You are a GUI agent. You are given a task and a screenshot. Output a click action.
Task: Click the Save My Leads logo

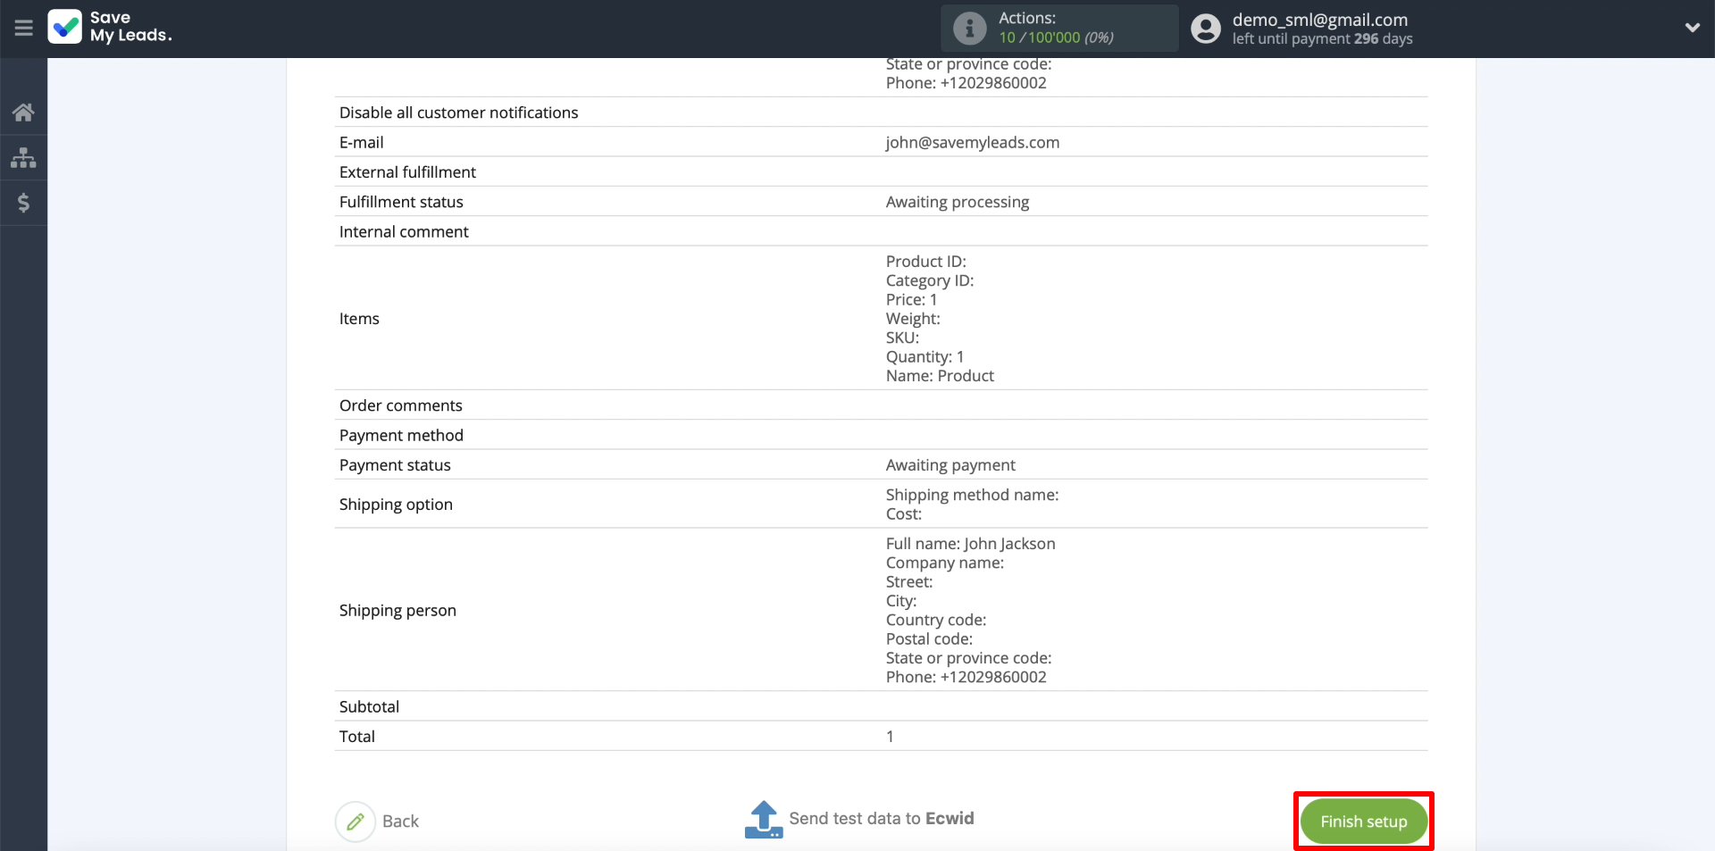click(110, 27)
